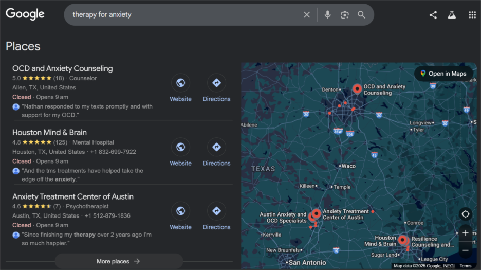Click the 5.0 rating with (18) reviews
481x270 pixels.
tap(38, 78)
